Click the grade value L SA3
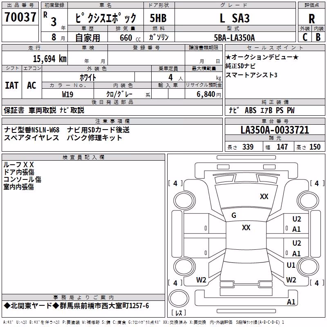 point(235,18)
